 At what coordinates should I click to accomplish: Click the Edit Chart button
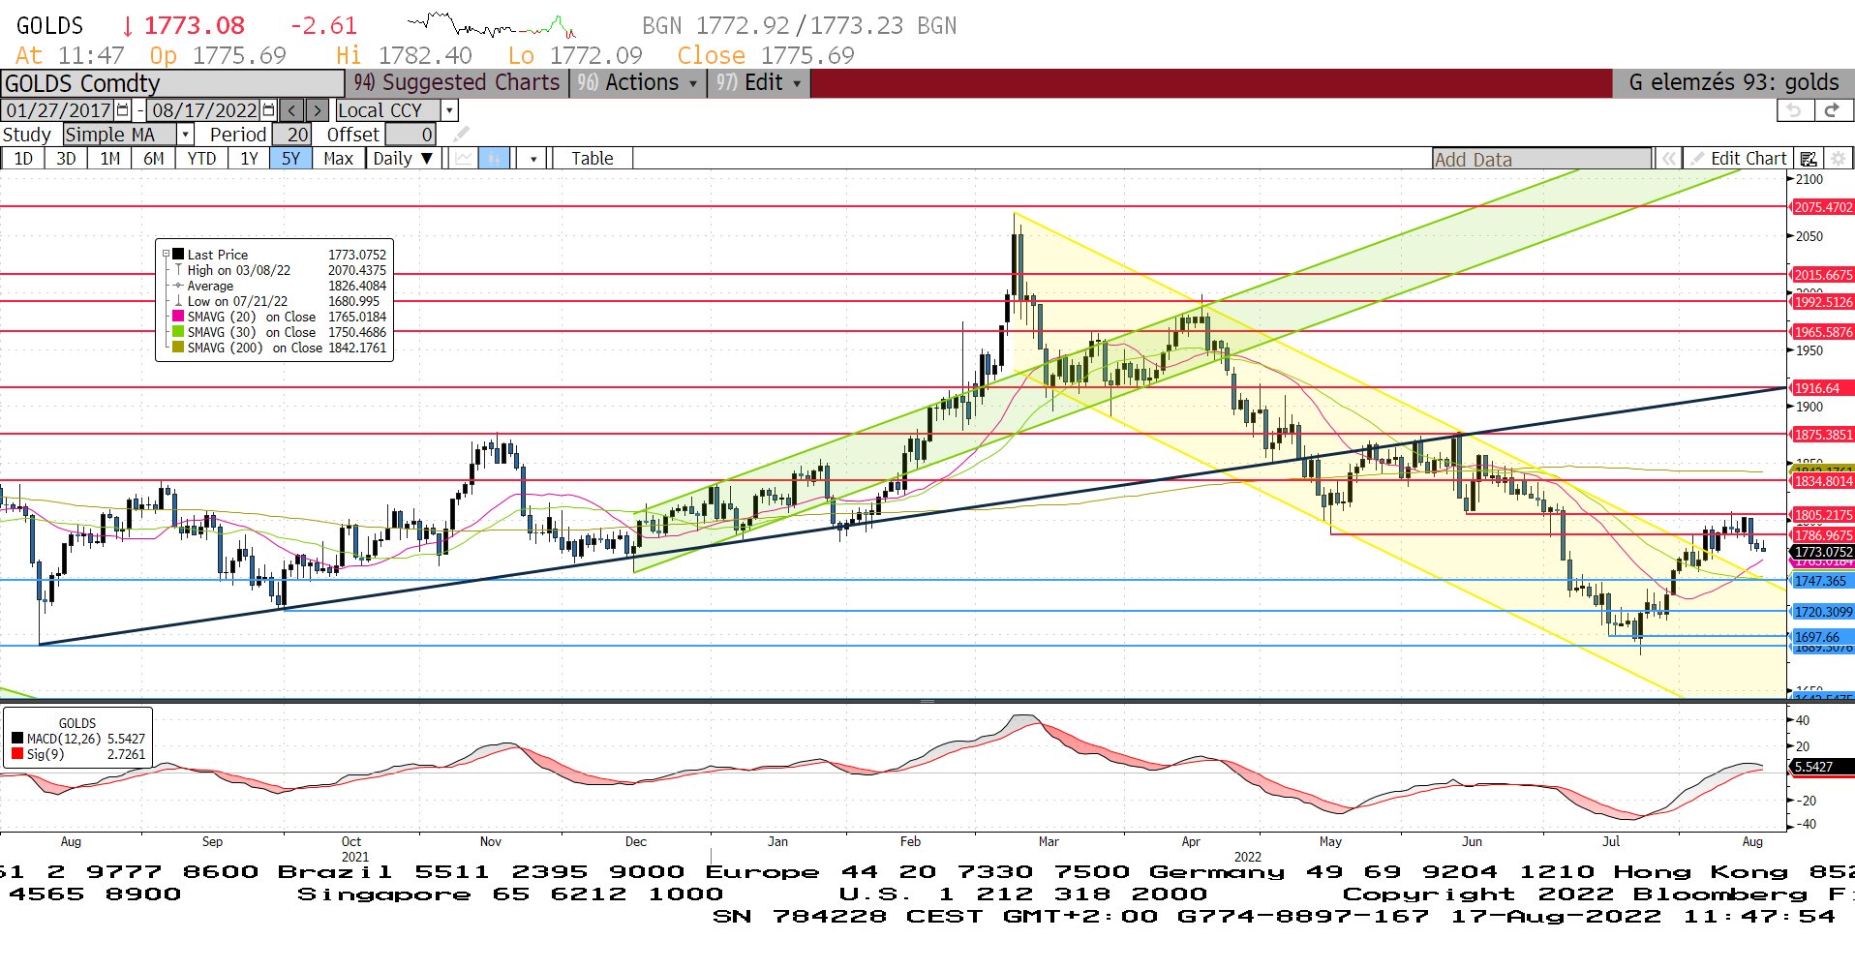[x=1739, y=159]
